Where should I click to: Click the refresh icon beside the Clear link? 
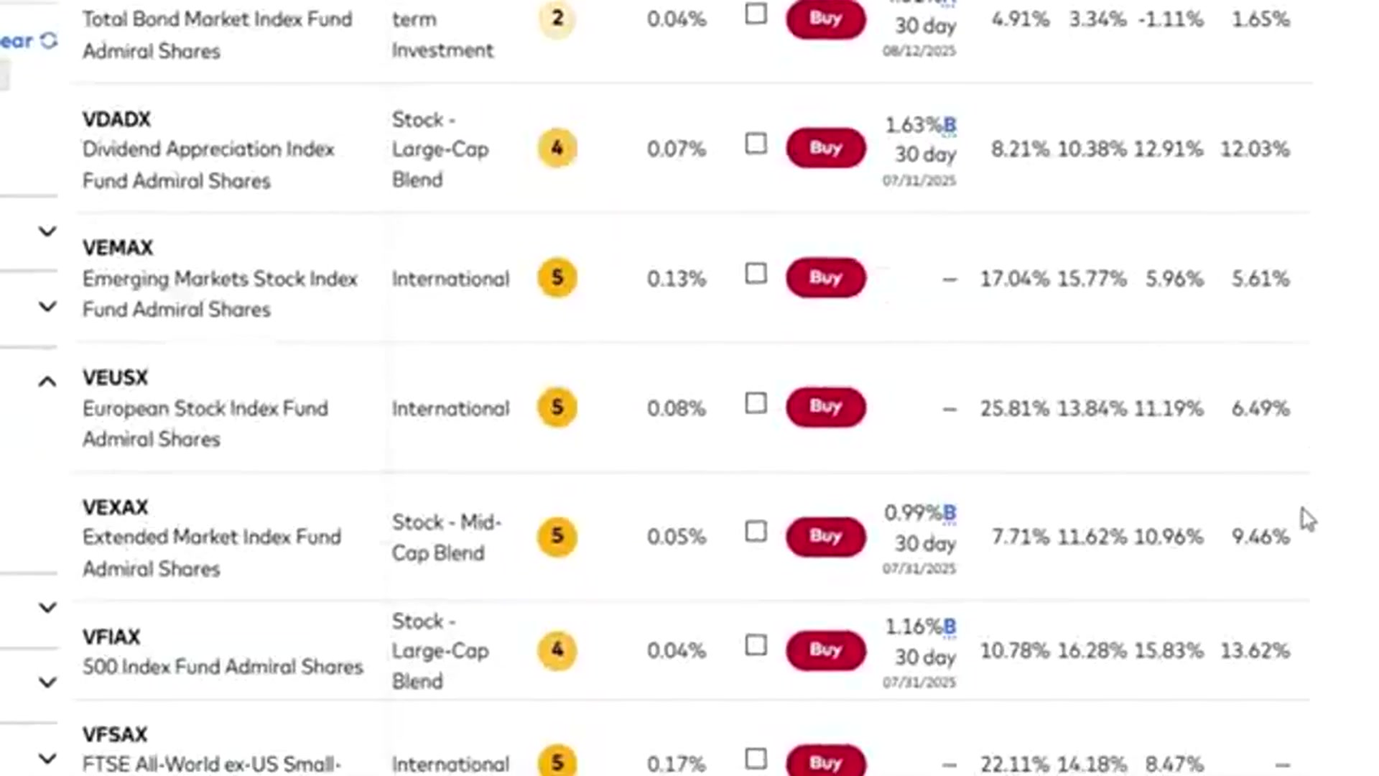pos(49,40)
